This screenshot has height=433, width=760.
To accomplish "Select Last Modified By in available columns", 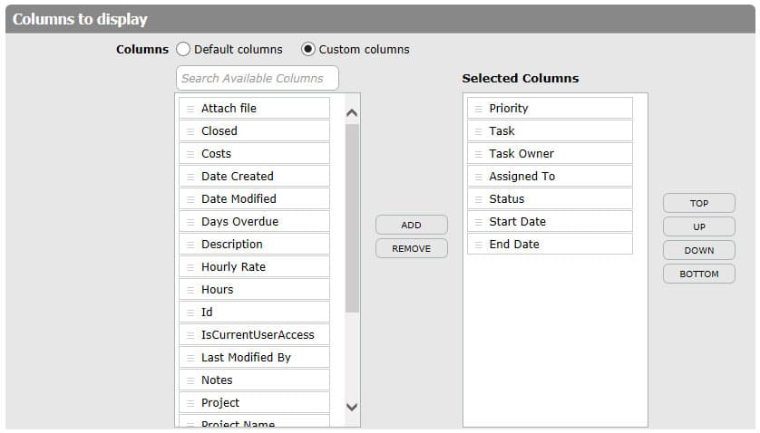I will point(255,358).
